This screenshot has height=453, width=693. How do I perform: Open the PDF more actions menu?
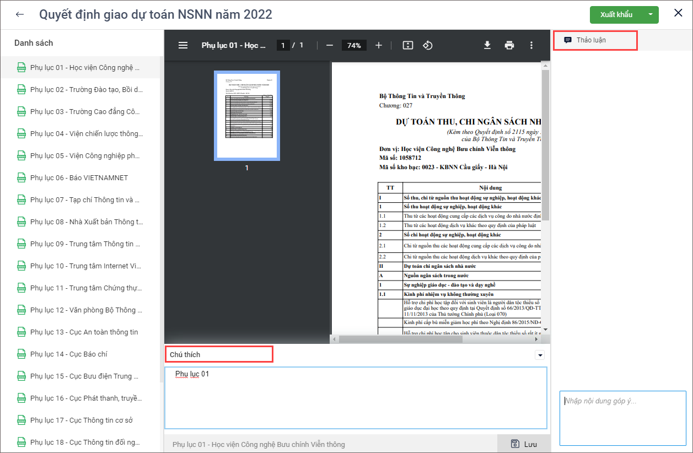pyautogui.click(x=531, y=45)
